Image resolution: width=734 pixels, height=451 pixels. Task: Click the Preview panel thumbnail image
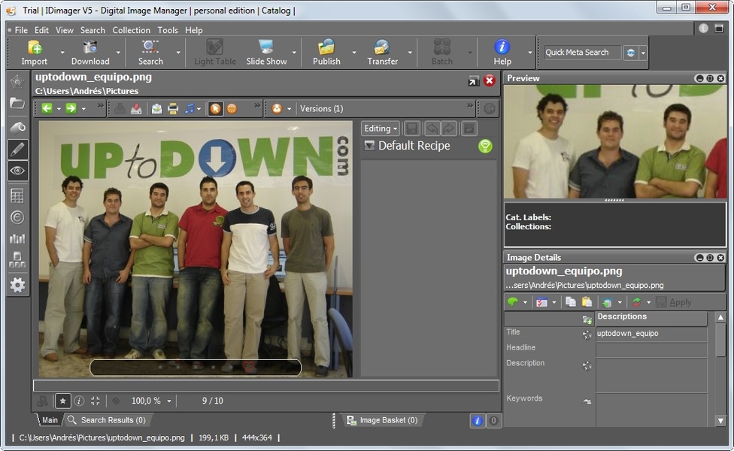615,141
